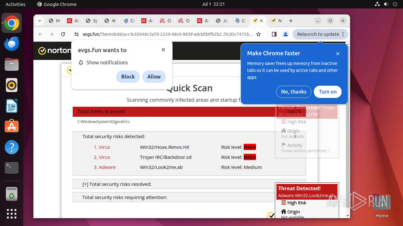Open the Google Chrome app menu
The width and height of the screenshot is (403, 226).
pos(57,4)
